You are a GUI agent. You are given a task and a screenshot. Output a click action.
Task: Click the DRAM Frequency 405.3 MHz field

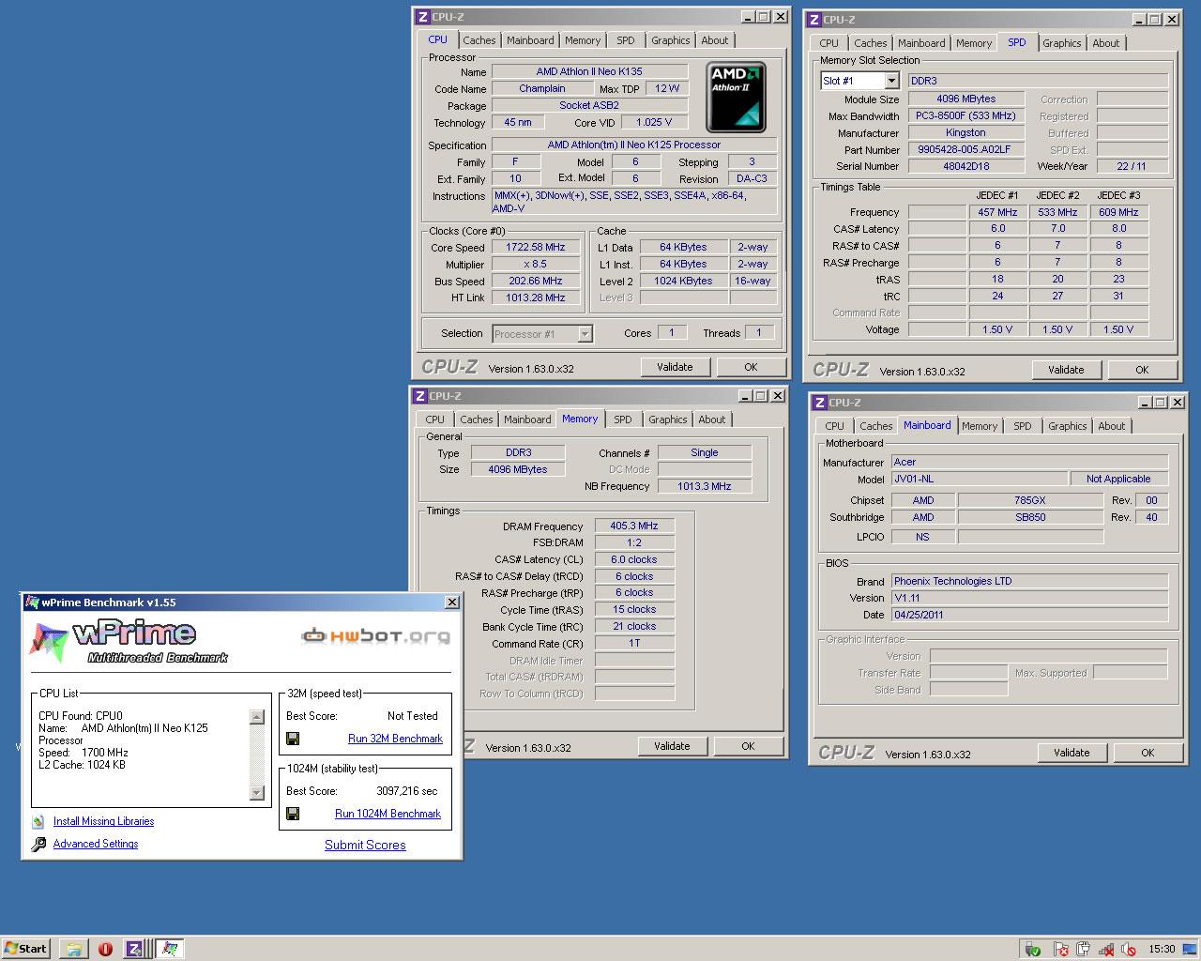click(634, 526)
